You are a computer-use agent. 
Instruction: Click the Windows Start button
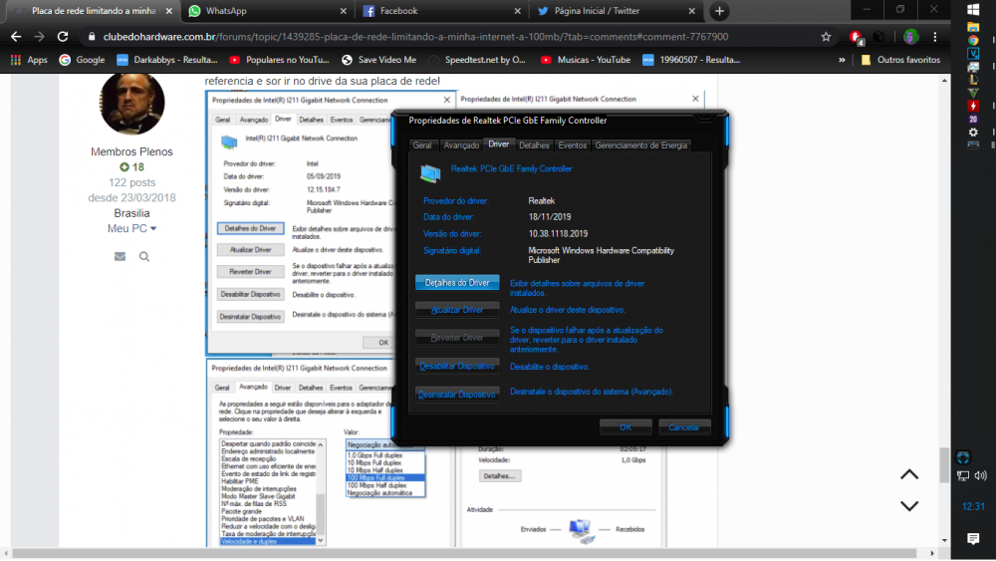pos(973,10)
